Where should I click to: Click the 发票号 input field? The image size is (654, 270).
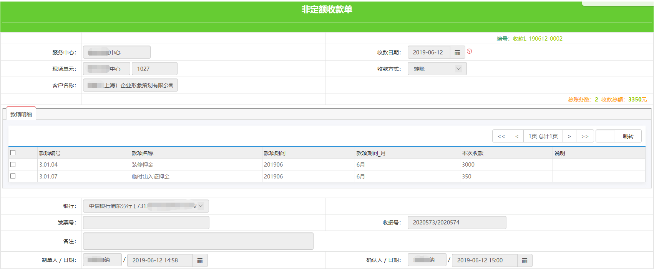(146, 223)
